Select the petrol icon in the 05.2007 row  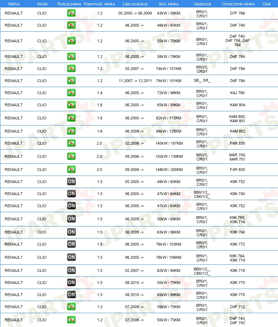(x=71, y=69)
